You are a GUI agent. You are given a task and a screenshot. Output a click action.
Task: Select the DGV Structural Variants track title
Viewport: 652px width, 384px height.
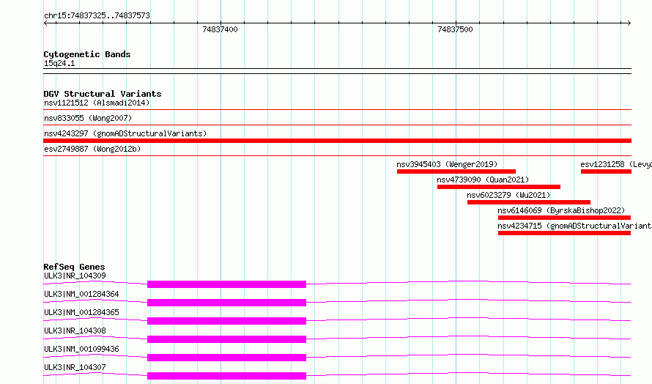[103, 94]
